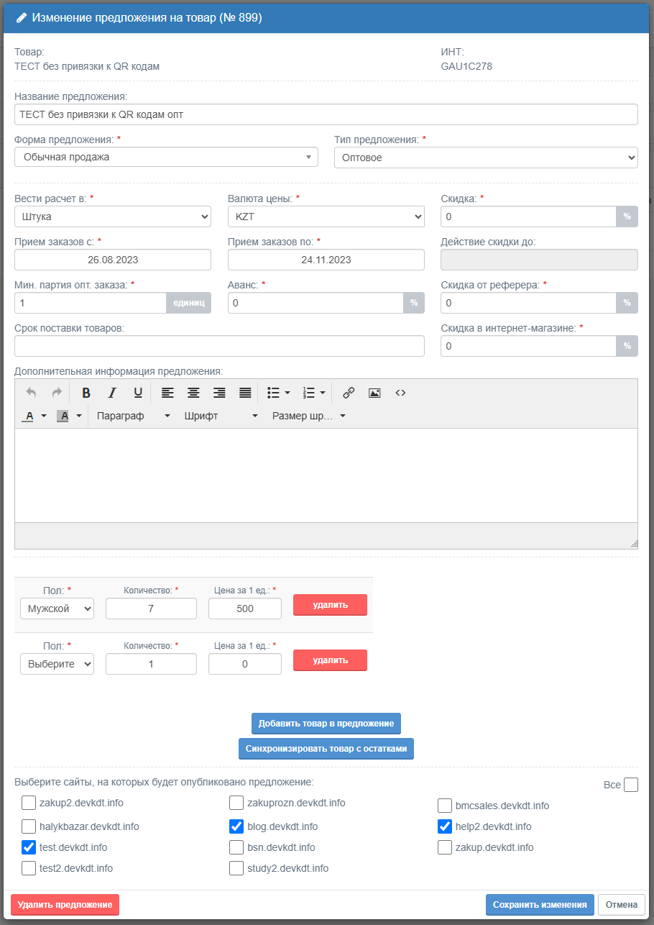This screenshot has height=925, width=654.
Task: Check the Все sites checkbox
Action: (x=631, y=785)
